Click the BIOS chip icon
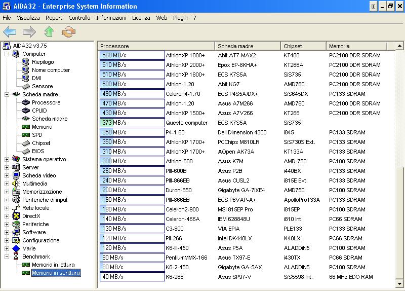405x291 pixels. tap(26, 151)
